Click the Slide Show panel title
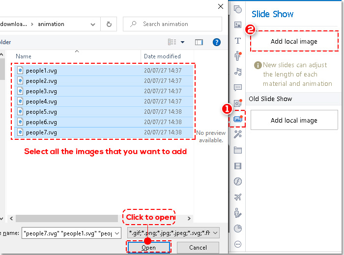Image resolution: width=344 pixels, height=255 pixels. tap(272, 14)
